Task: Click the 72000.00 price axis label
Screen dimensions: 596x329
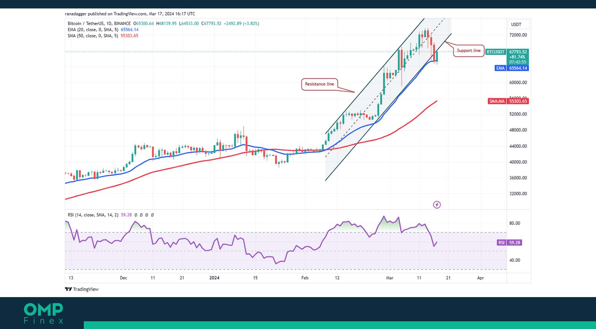Action: (518, 35)
